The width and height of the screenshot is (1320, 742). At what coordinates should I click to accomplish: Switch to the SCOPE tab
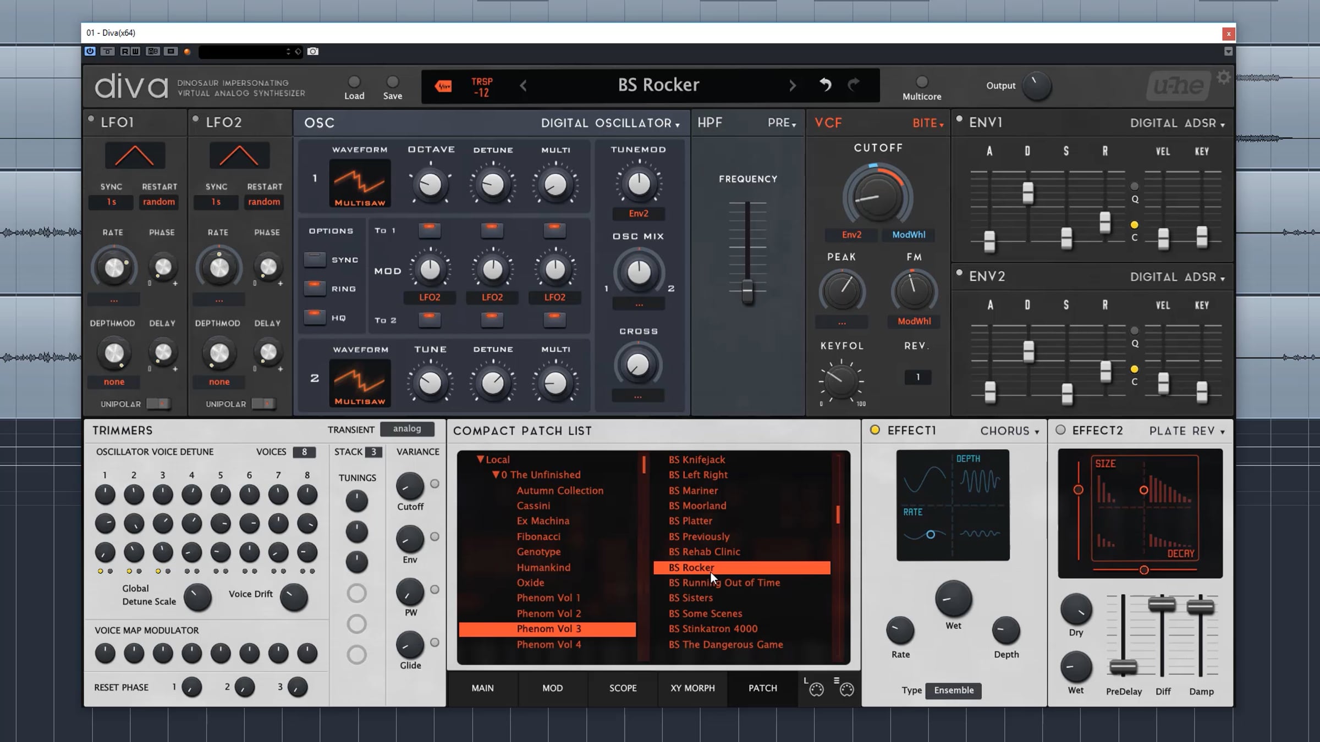[x=623, y=688]
